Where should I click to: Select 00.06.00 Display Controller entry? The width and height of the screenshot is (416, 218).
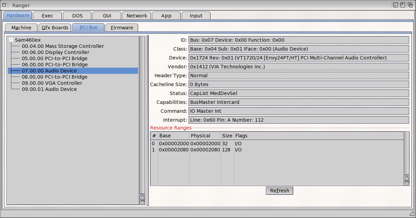coord(55,52)
